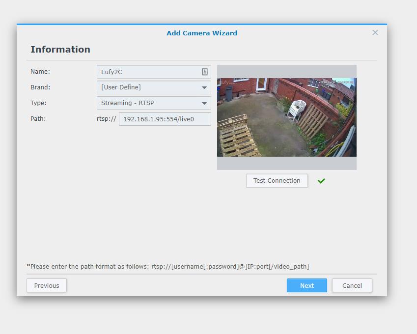417x334 pixels.
Task: Click the Information section heading
Action: tap(60, 50)
